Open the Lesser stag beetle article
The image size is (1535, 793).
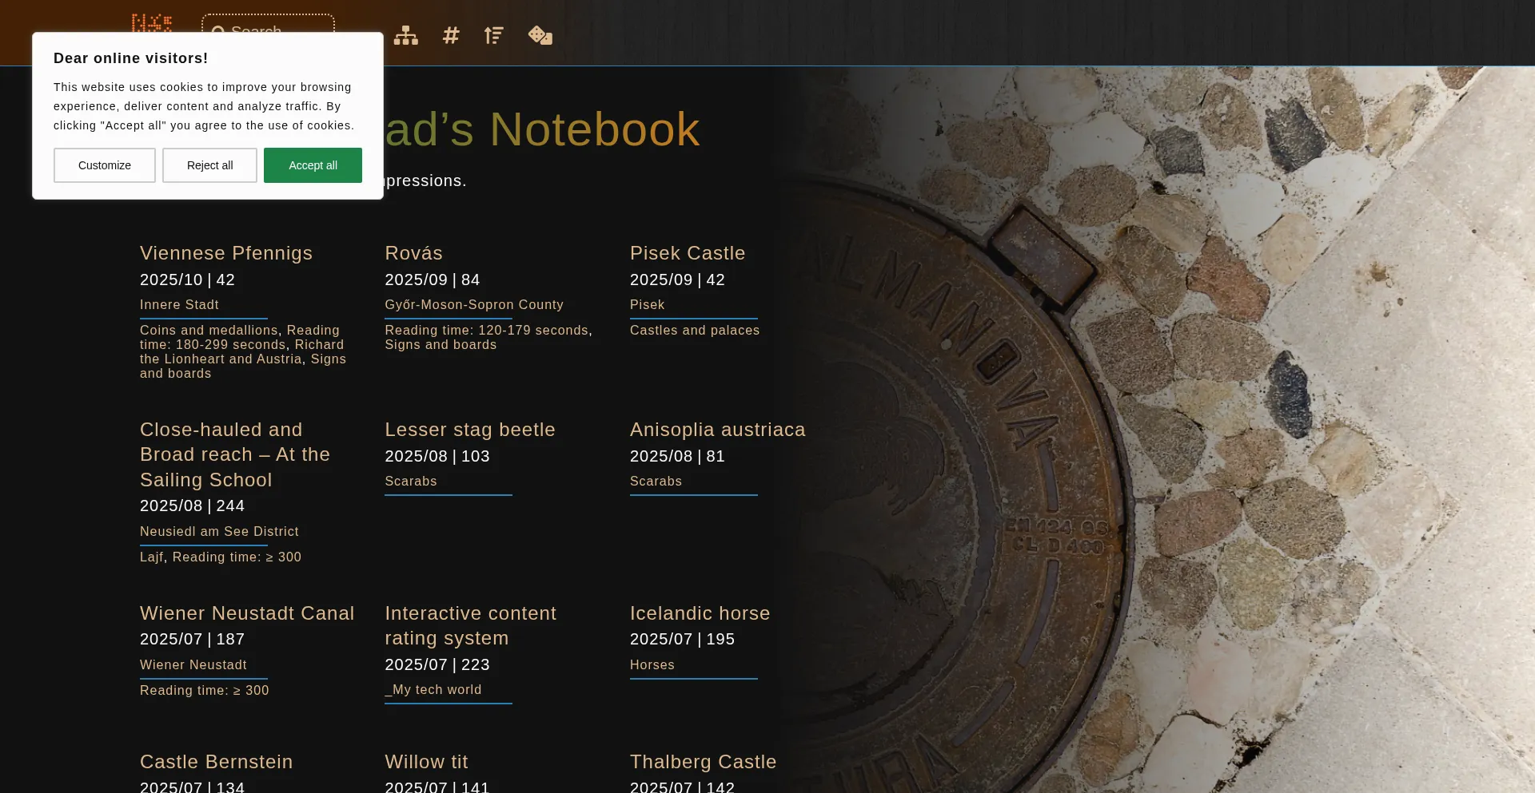pyautogui.click(x=470, y=430)
